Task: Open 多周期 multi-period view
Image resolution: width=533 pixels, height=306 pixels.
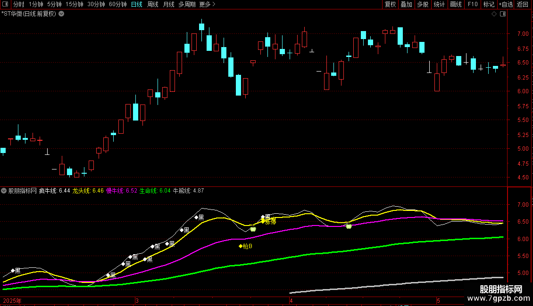Action: [187, 4]
